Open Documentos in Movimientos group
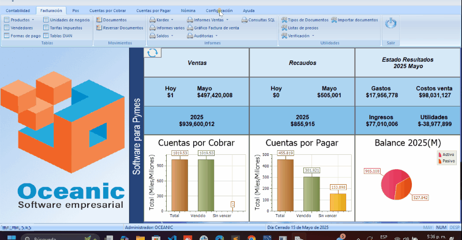Image resolution: width=462 pixels, height=240 pixels. click(114, 20)
